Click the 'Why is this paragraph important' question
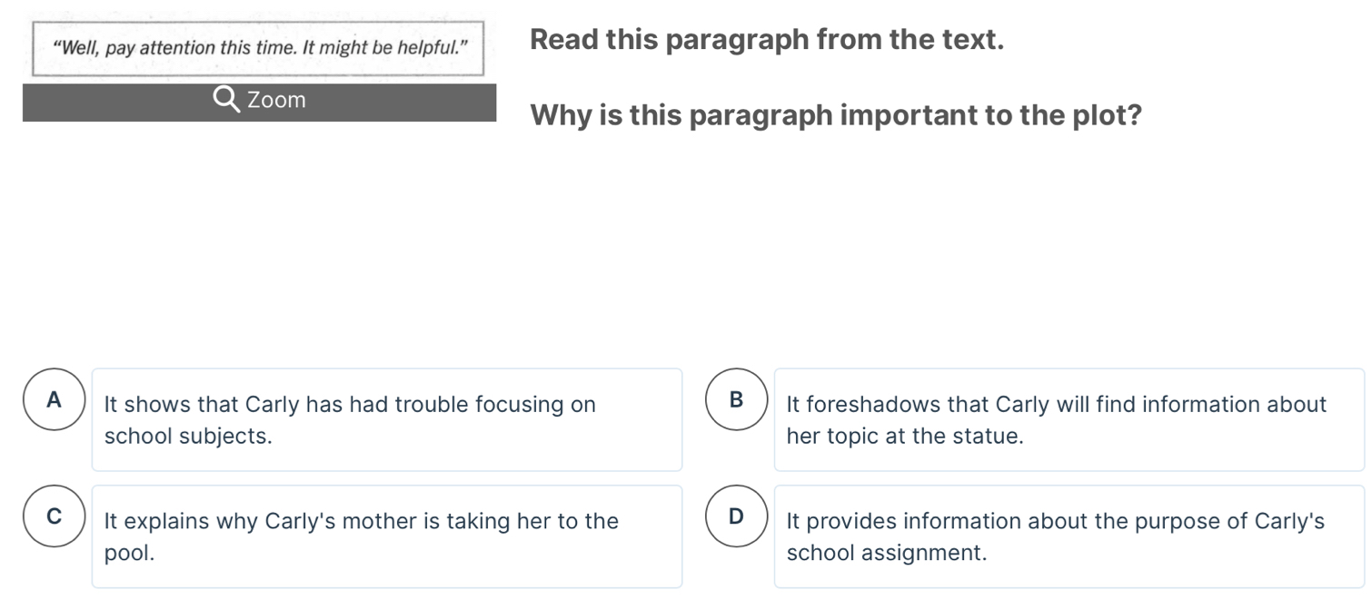 coord(836,116)
